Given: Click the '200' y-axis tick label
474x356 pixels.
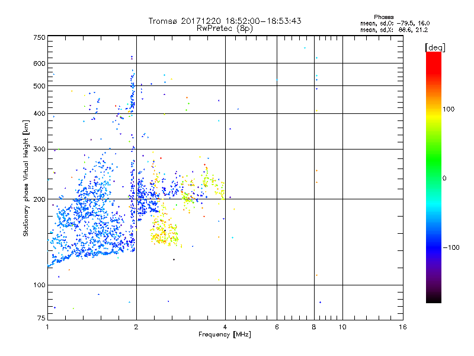Looking at the screenshot, I should [x=39, y=199].
